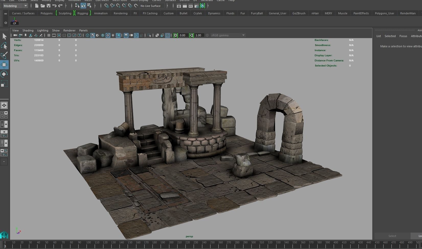
Task: Switch to the Polygons shelf tab
Action: [47, 13]
